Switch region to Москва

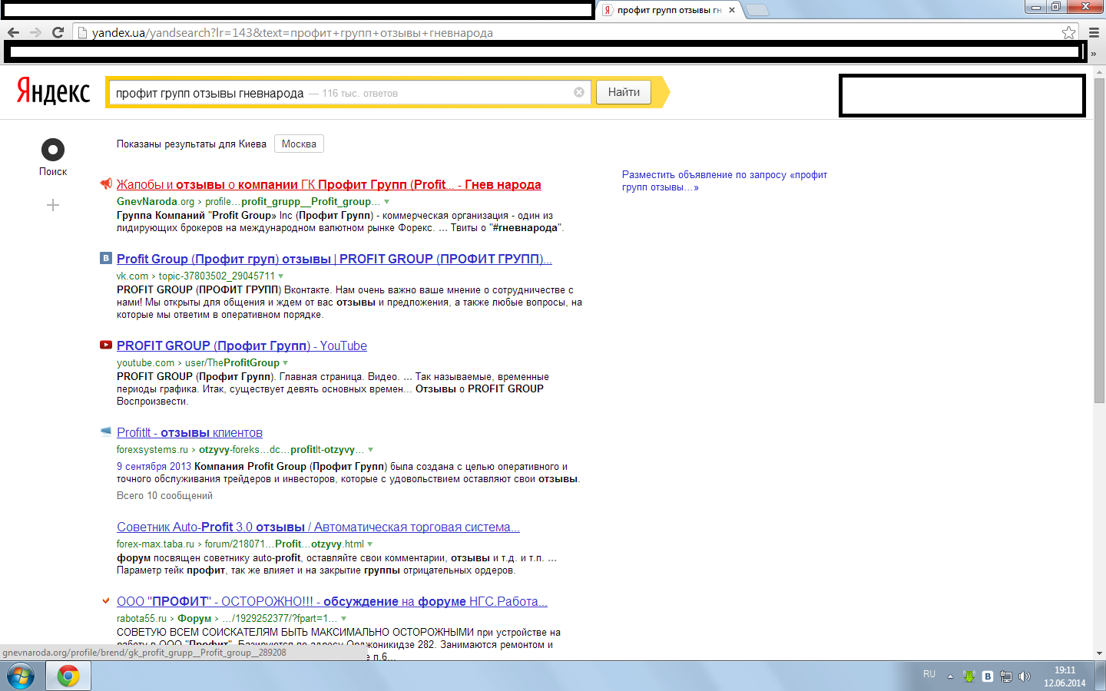click(299, 144)
